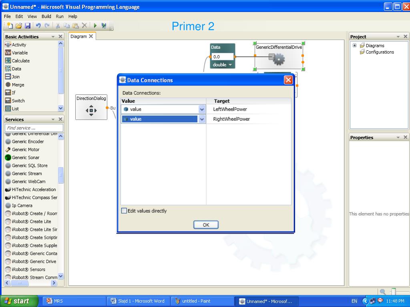Undo the last action in the toolbar
The image size is (410, 307).
38,26
